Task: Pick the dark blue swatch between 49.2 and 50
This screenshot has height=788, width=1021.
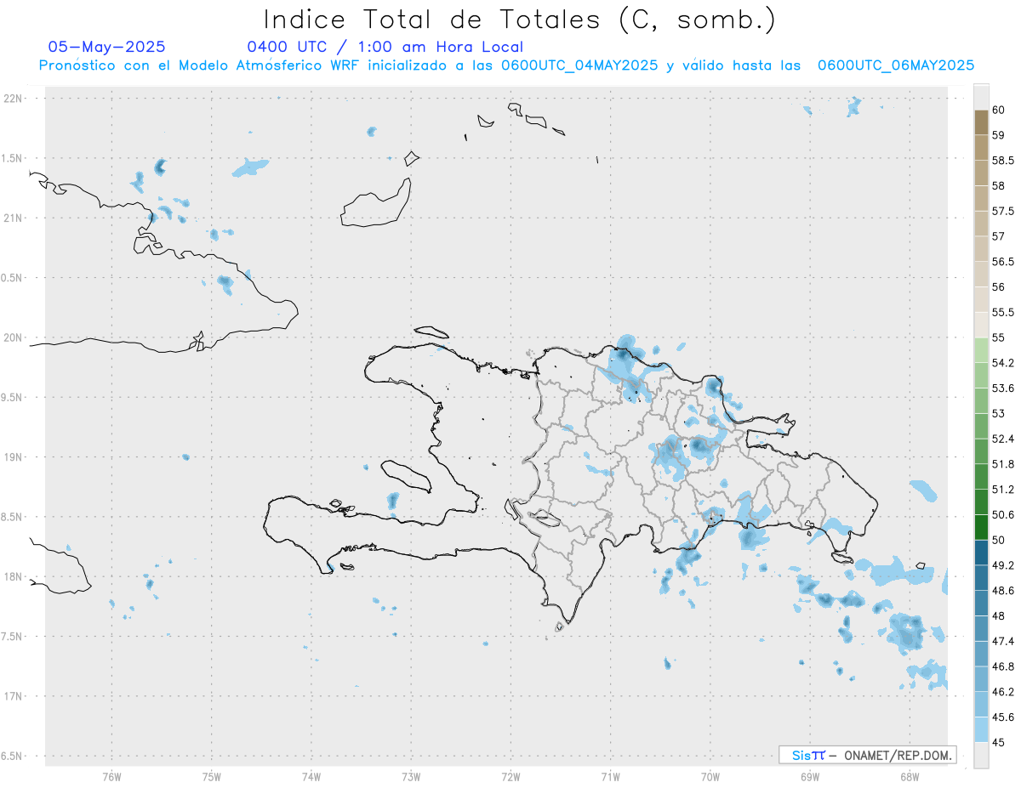Action: (981, 553)
